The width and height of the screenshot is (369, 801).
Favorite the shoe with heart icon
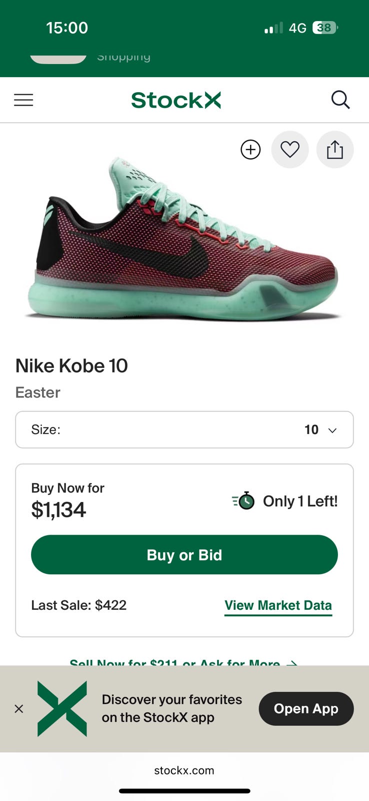pyautogui.click(x=290, y=150)
